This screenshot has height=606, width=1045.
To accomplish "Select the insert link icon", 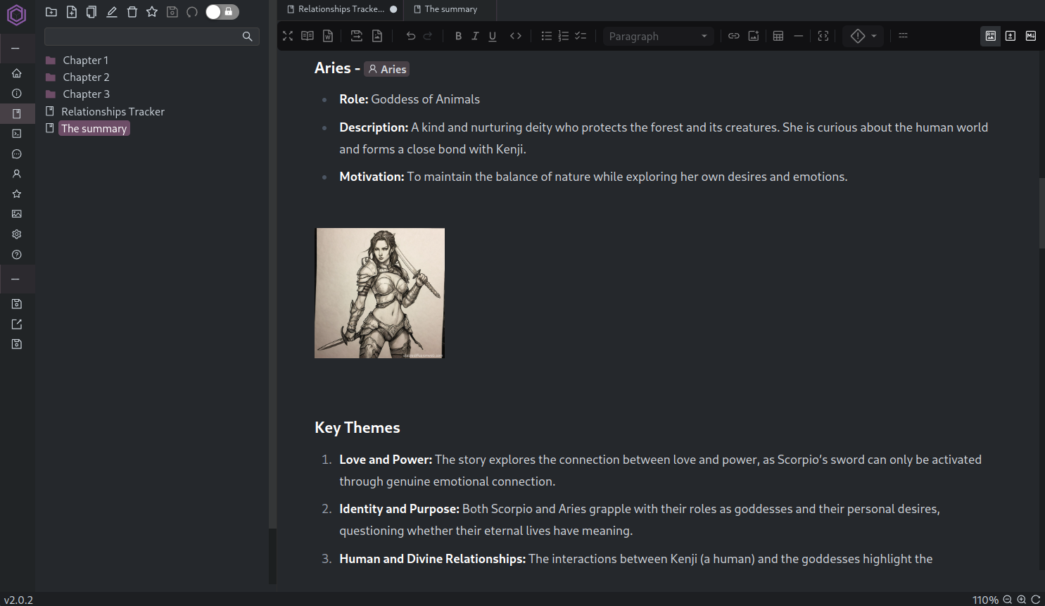I will click(734, 36).
